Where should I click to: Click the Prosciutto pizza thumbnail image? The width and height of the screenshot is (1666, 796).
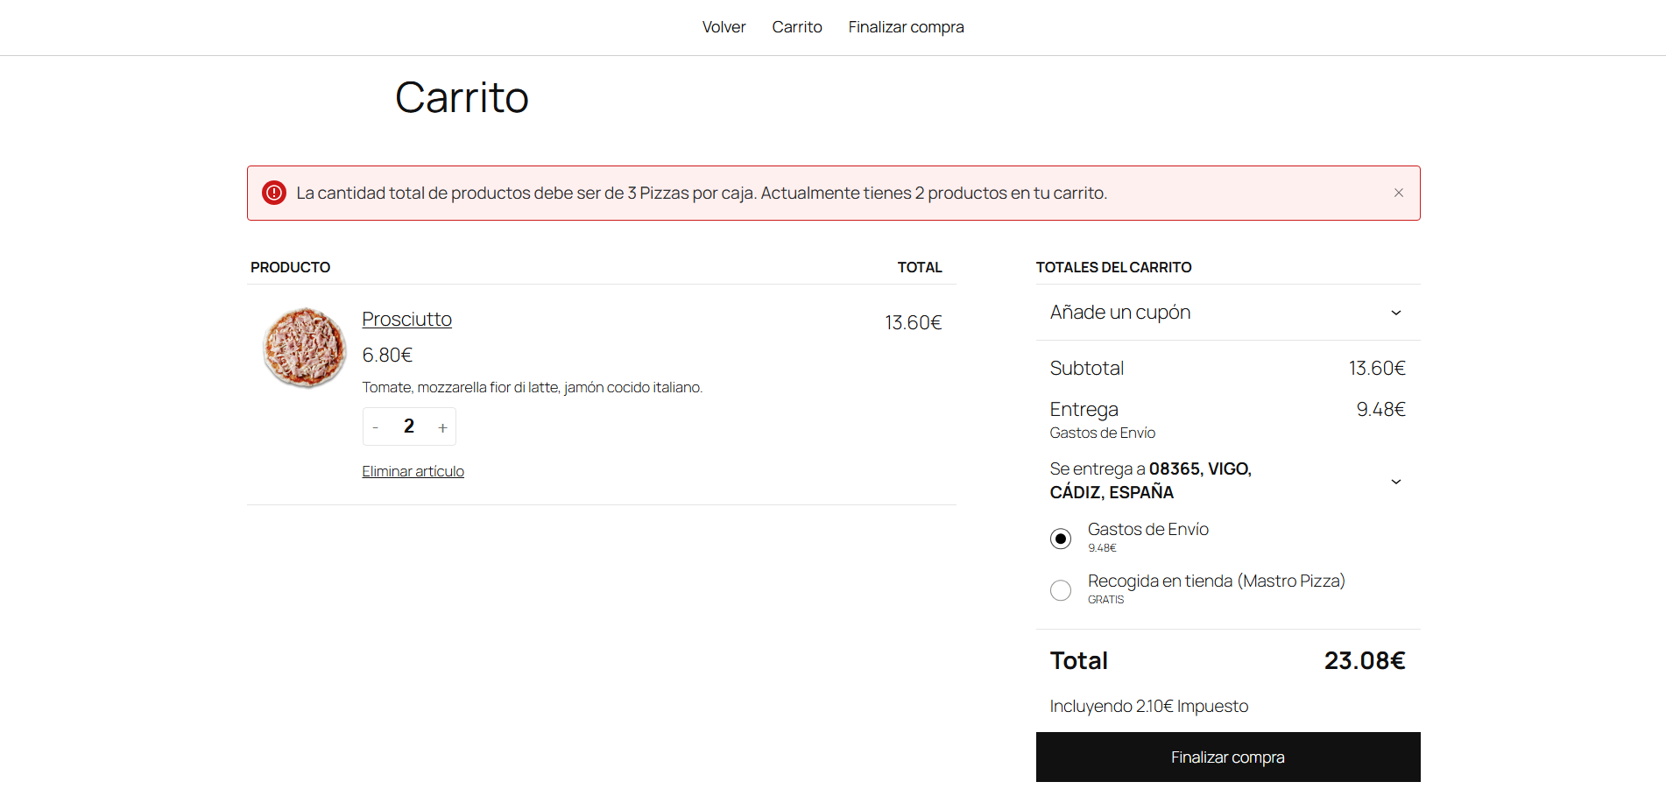304,347
